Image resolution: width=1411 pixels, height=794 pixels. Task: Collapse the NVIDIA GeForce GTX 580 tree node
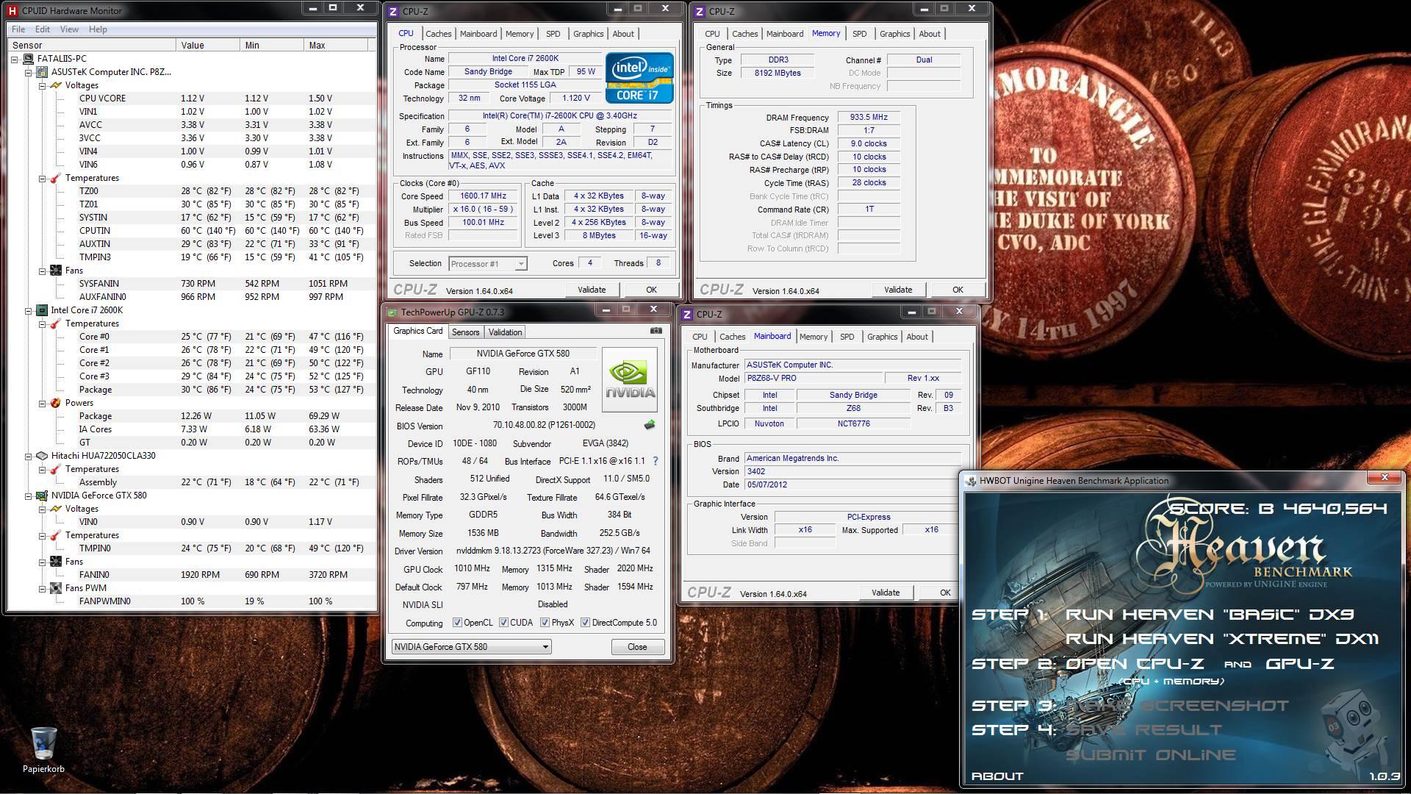click(28, 496)
